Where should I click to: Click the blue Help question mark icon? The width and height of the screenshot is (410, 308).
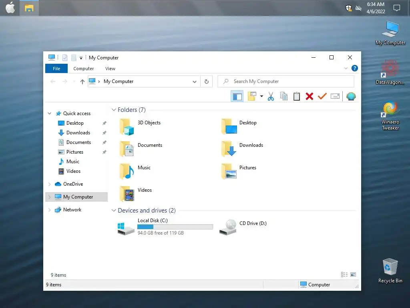(x=355, y=68)
